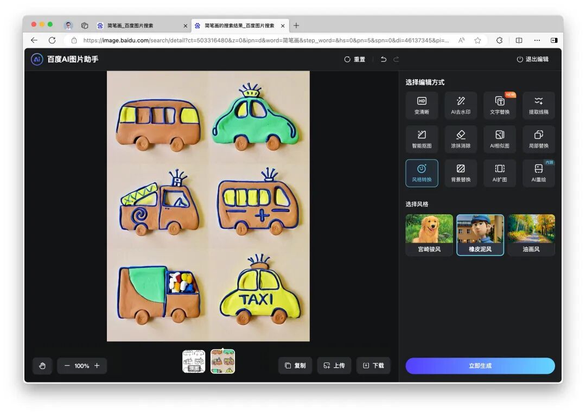Screen dimensions: 586x414
Task: Select the 变清晰 HD enhance tool
Action: tap(422, 105)
